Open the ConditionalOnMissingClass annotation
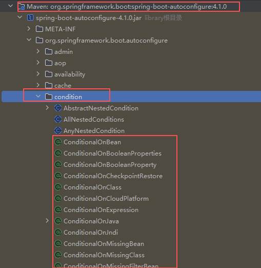The width and height of the screenshot is (261, 268). 104,255
